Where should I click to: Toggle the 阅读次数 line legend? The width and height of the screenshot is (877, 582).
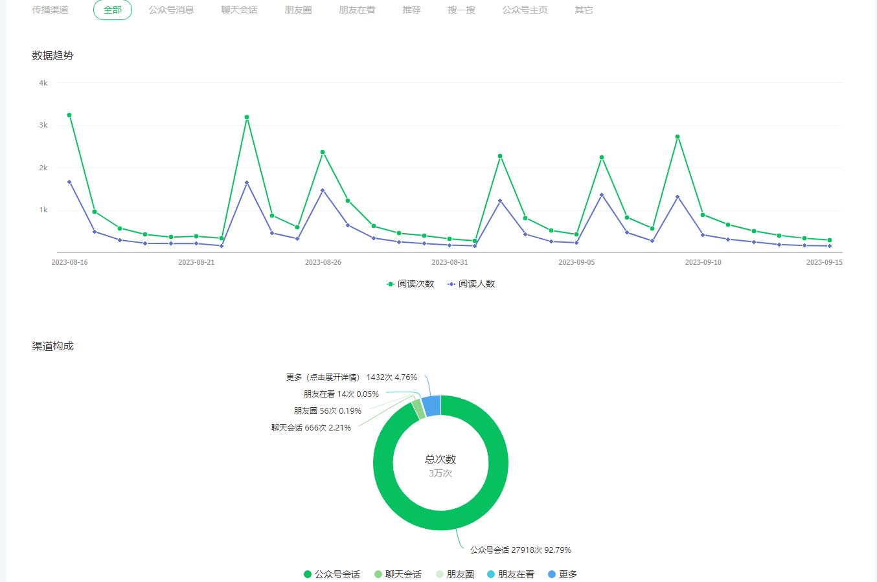[x=411, y=284]
